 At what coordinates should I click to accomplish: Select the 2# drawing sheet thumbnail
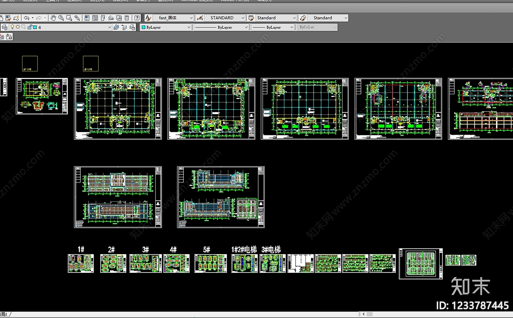click(113, 263)
